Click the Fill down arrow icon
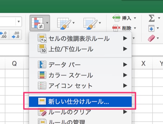163x124 pixels. point(151,28)
